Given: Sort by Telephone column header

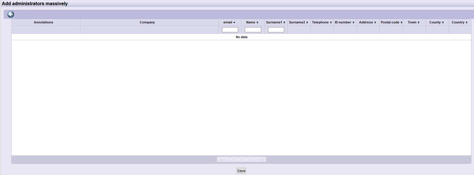Looking at the screenshot, I should [x=322, y=22].
